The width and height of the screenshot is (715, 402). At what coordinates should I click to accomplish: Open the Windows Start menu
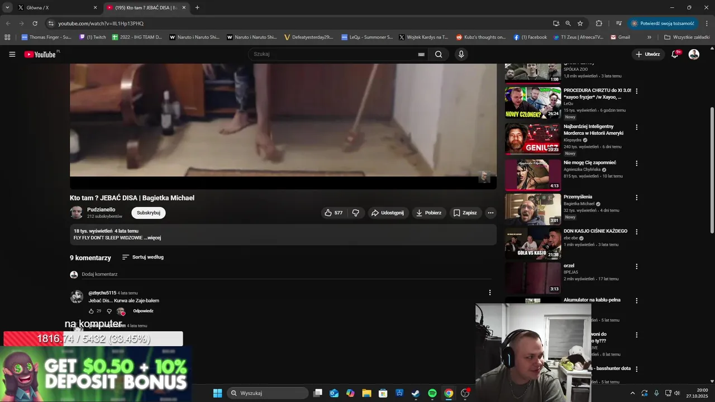click(x=217, y=393)
